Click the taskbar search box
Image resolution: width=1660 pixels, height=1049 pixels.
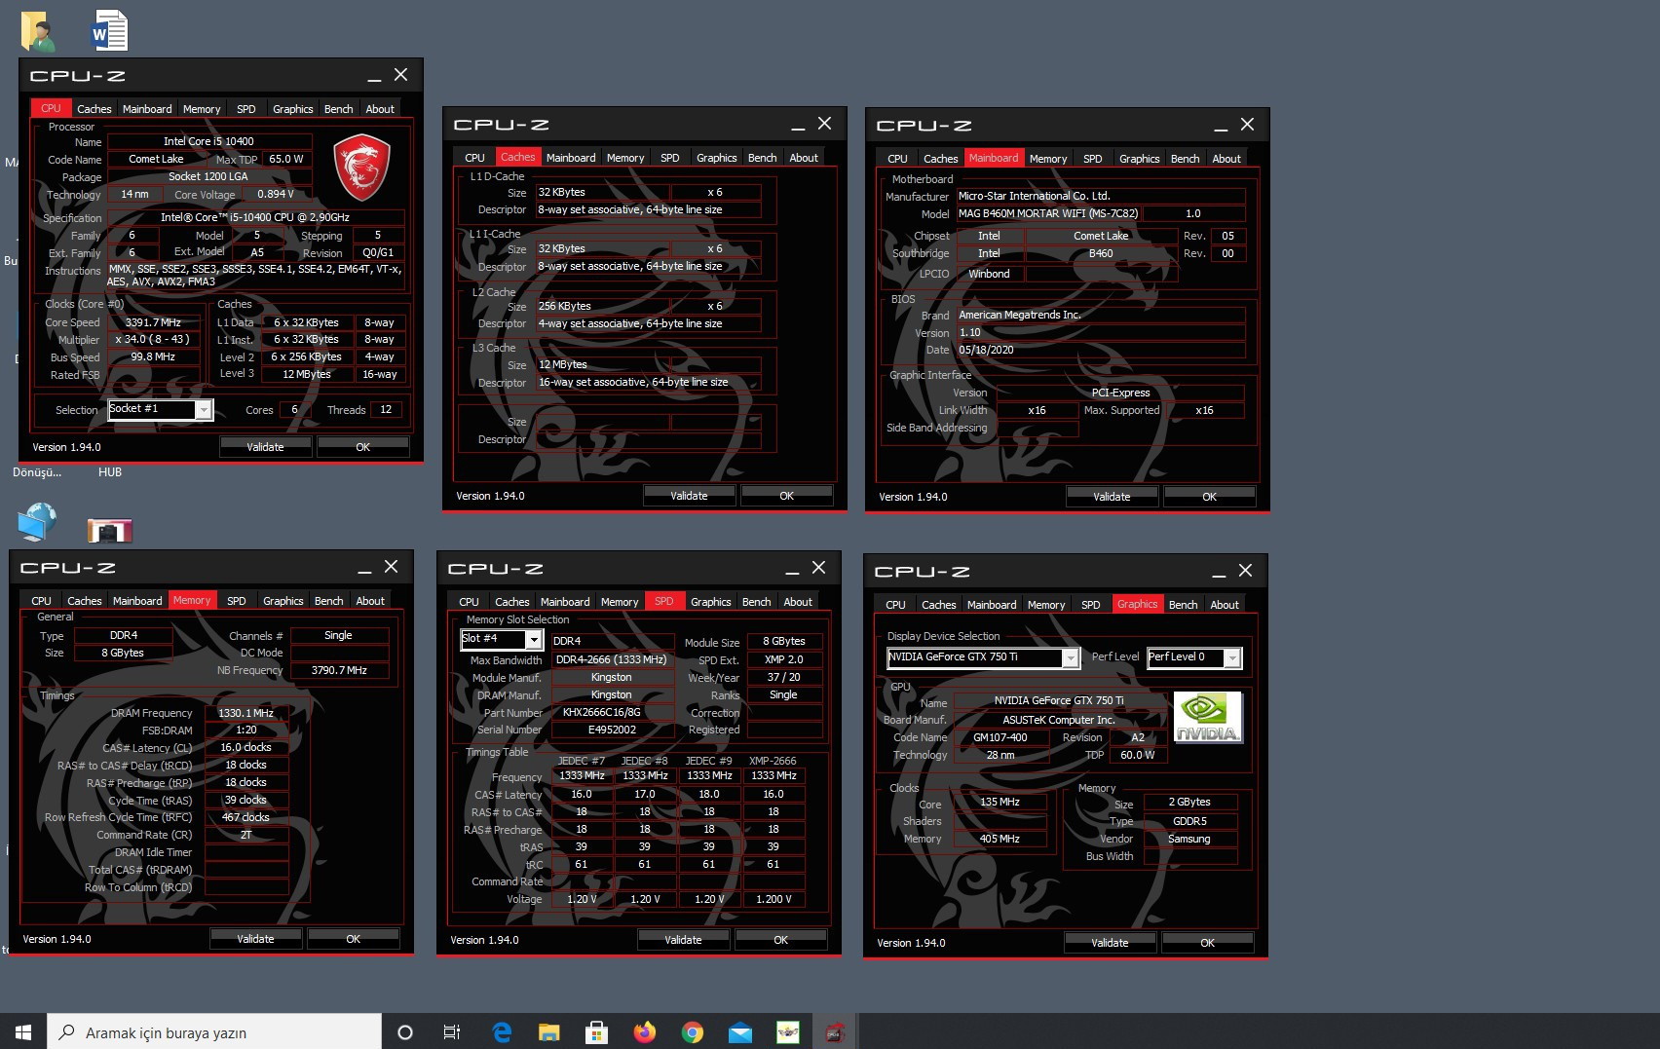click(214, 1031)
